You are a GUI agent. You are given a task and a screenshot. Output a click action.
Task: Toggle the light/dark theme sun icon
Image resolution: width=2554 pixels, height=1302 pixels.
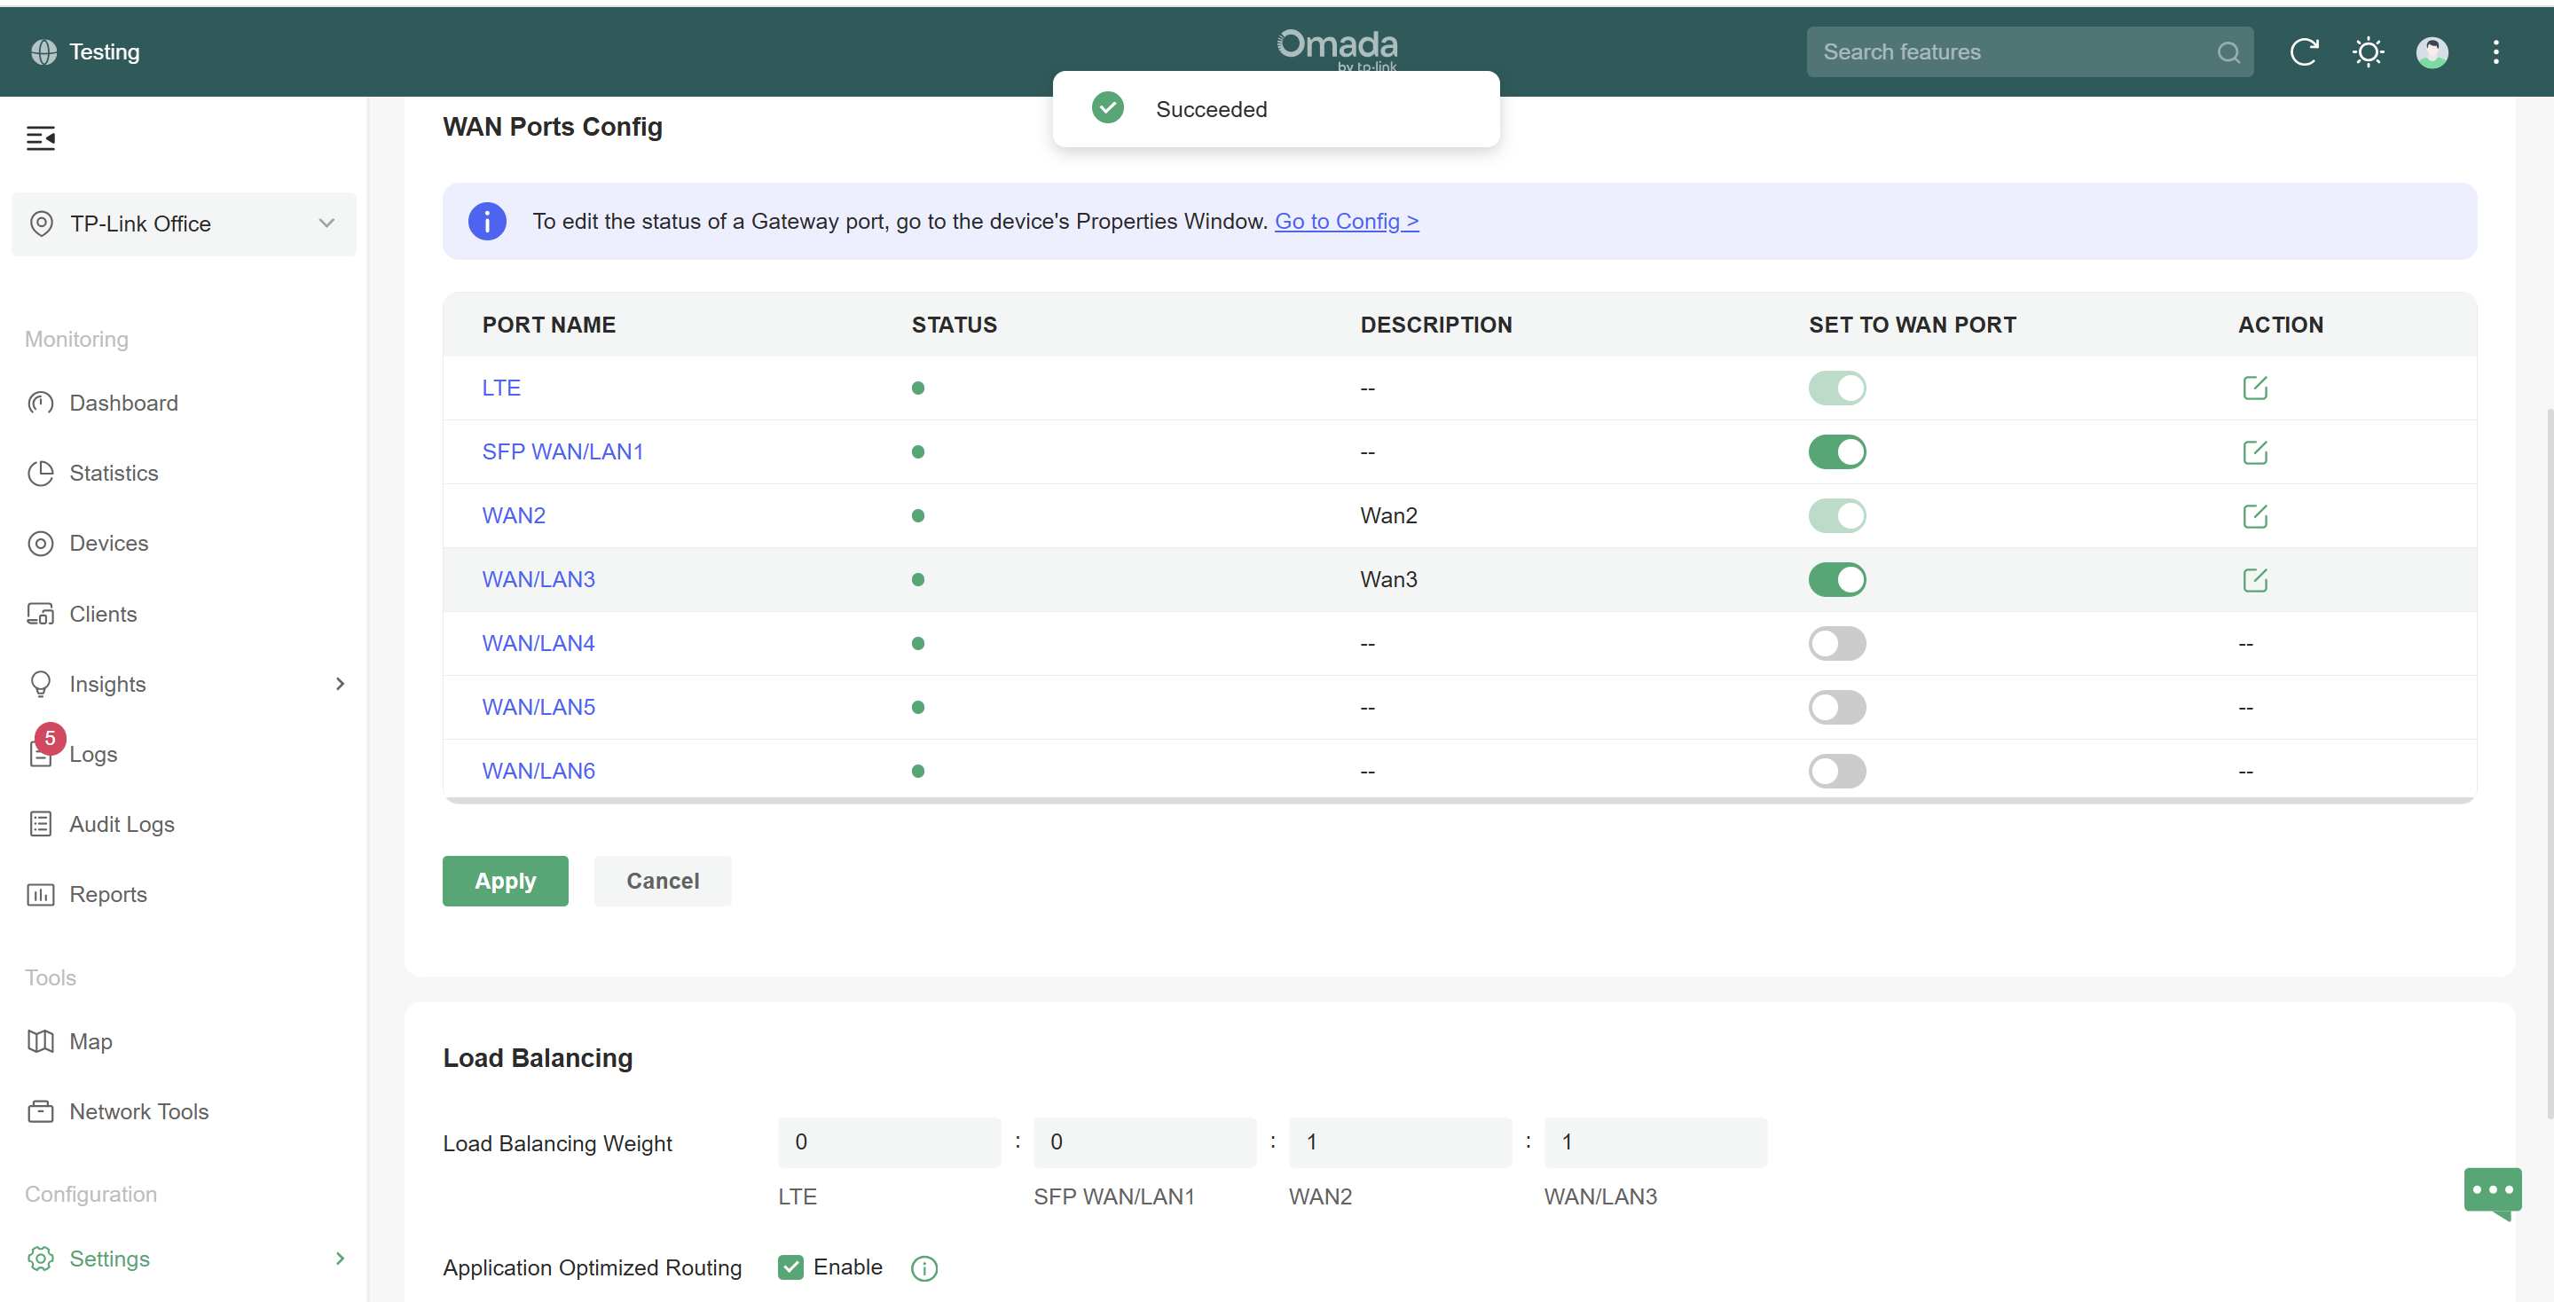pos(2368,51)
